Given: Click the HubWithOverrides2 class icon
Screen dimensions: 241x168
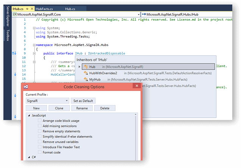Looking at the screenshot, I should tap(86, 73).
